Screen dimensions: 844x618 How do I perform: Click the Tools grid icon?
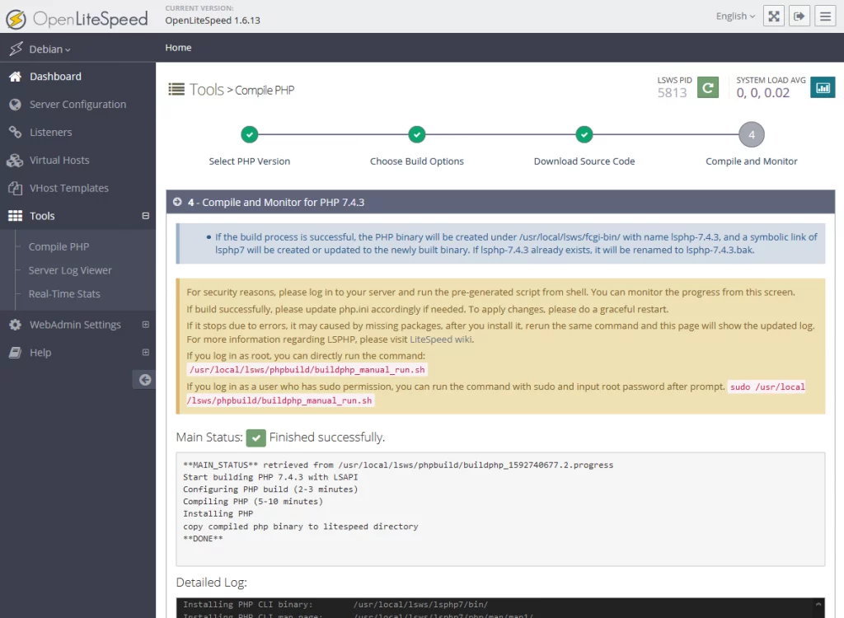(15, 216)
